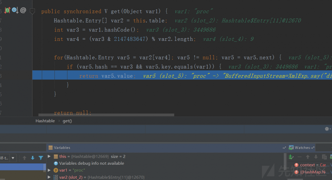Click the number 2147483647 in code
The height and width of the screenshot is (180, 332).
click(129, 39)
